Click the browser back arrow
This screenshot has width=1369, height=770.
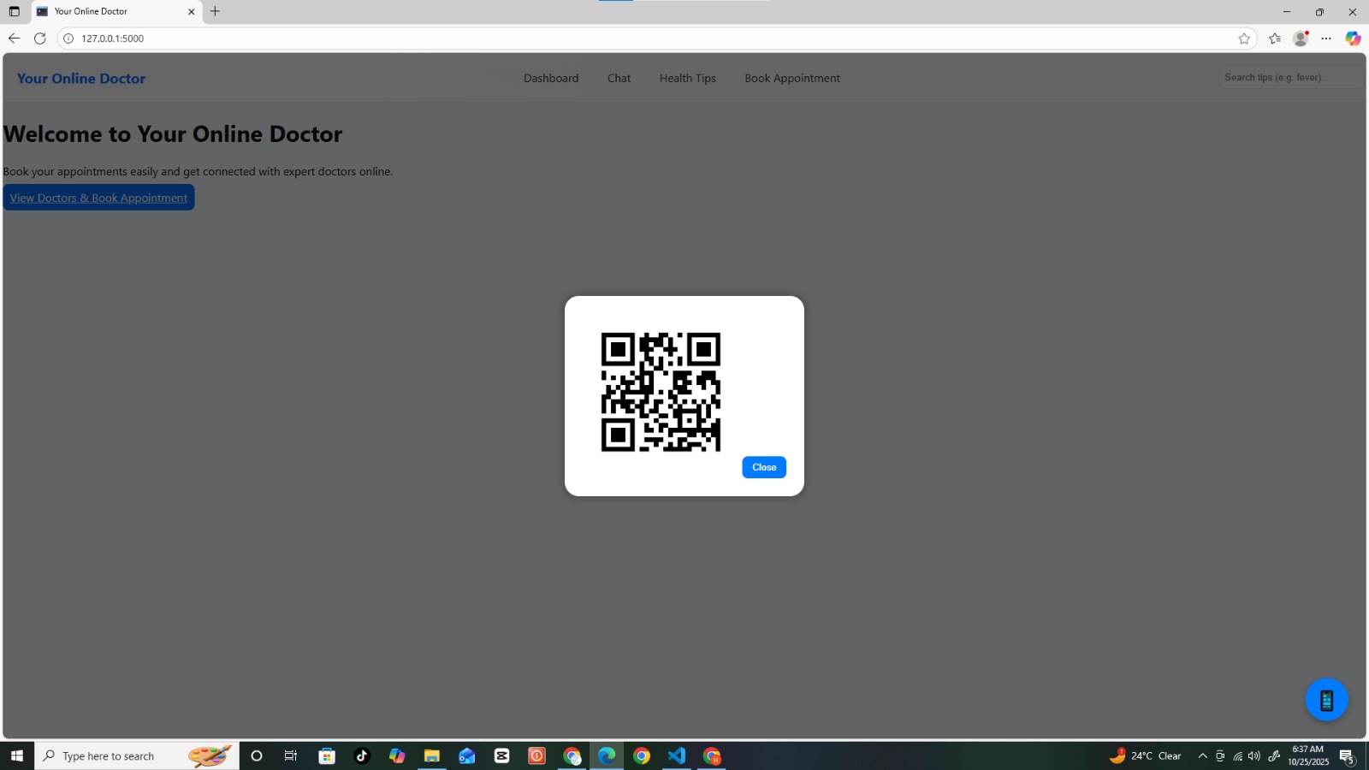point(14,38)
